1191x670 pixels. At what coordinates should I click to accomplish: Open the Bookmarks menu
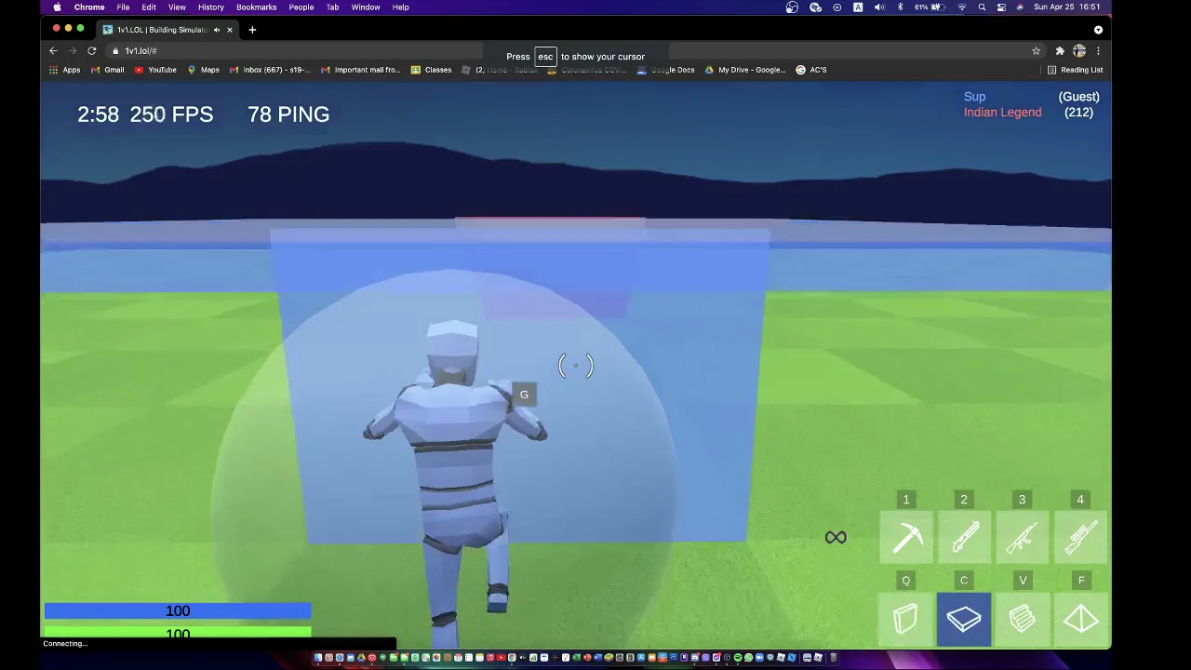[256, 7]
